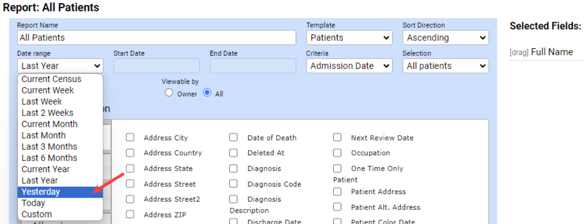Select Current Census from list
Screen dimensions: 584x224
coord(60,79)
